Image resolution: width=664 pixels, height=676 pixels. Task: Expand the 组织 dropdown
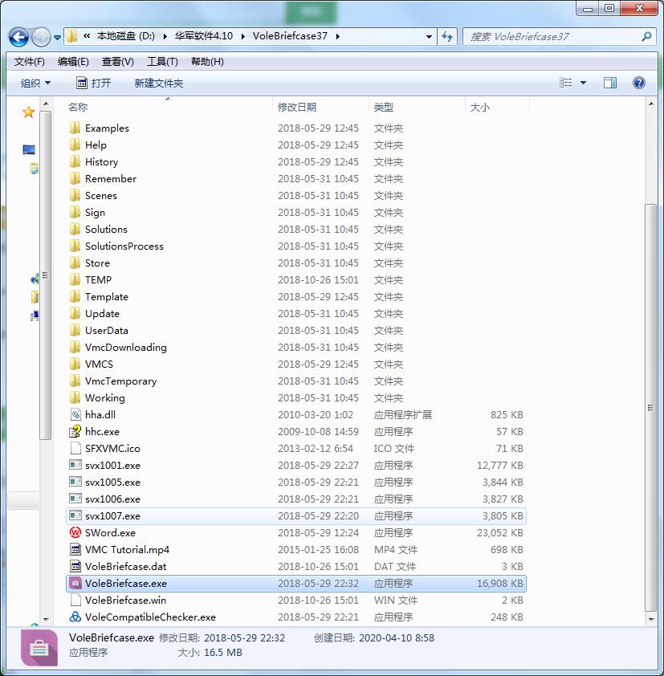[x=35, y=83]
